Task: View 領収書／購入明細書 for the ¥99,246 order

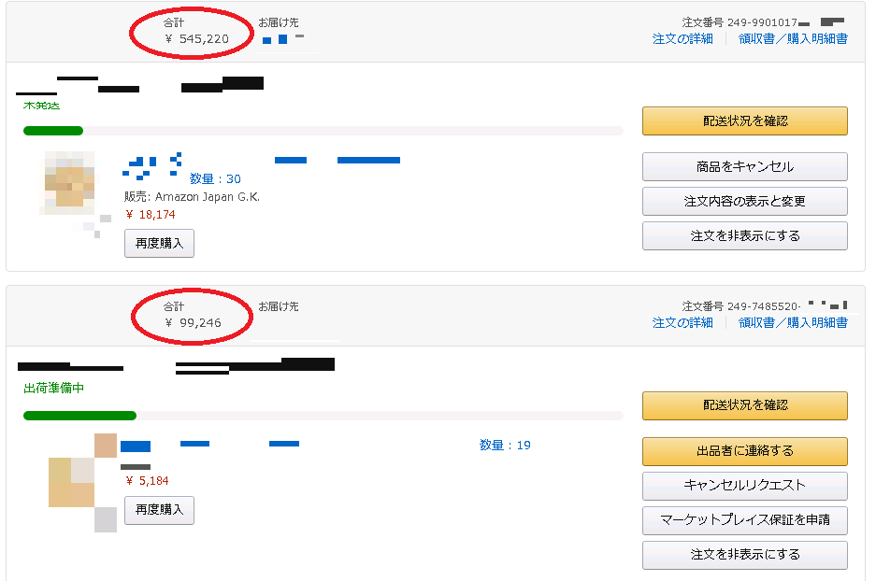Action: coord(793,322)
